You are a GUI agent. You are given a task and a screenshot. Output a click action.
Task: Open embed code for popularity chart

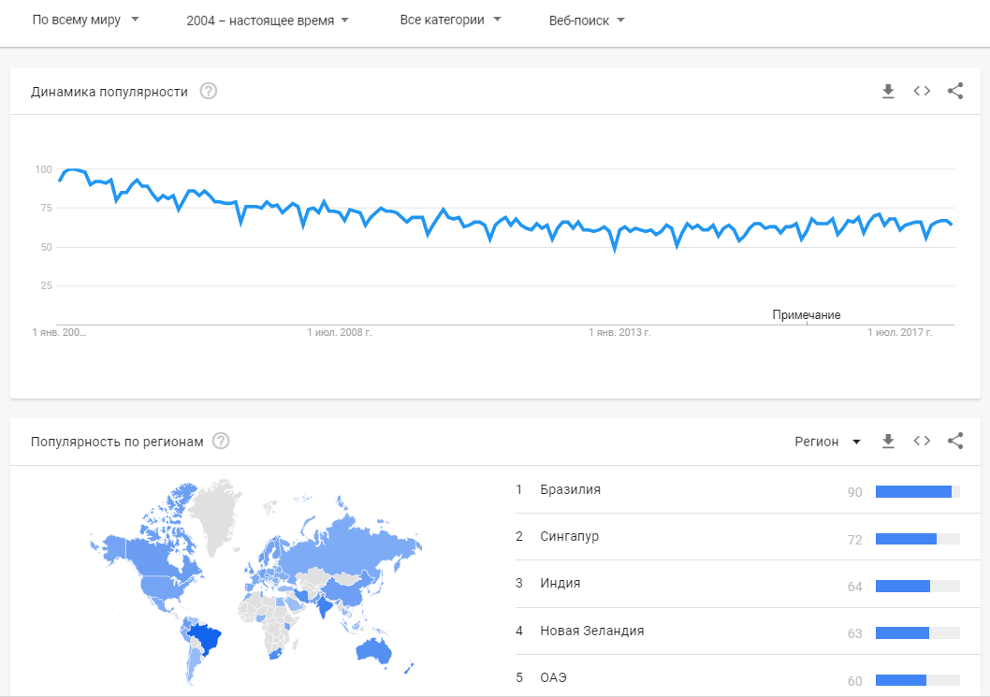922,92
